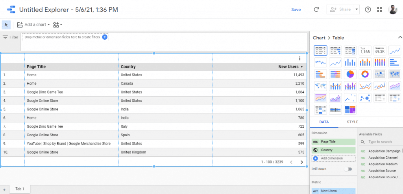Switch to the STYLE tab
This screenshot has width=403, height=194.
point(352,122)
